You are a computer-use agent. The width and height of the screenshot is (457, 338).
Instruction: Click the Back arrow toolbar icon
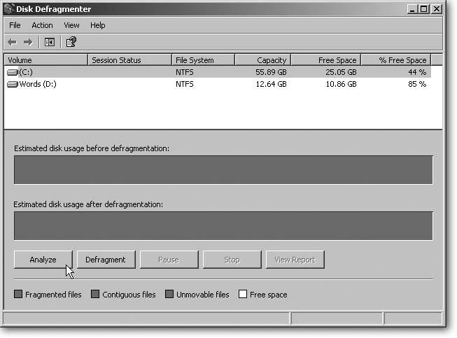[x=12, y=42]
